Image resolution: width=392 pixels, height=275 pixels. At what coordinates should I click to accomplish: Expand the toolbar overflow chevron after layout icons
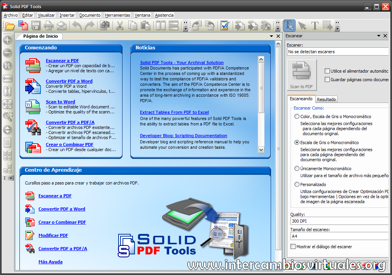click(186, 26)
